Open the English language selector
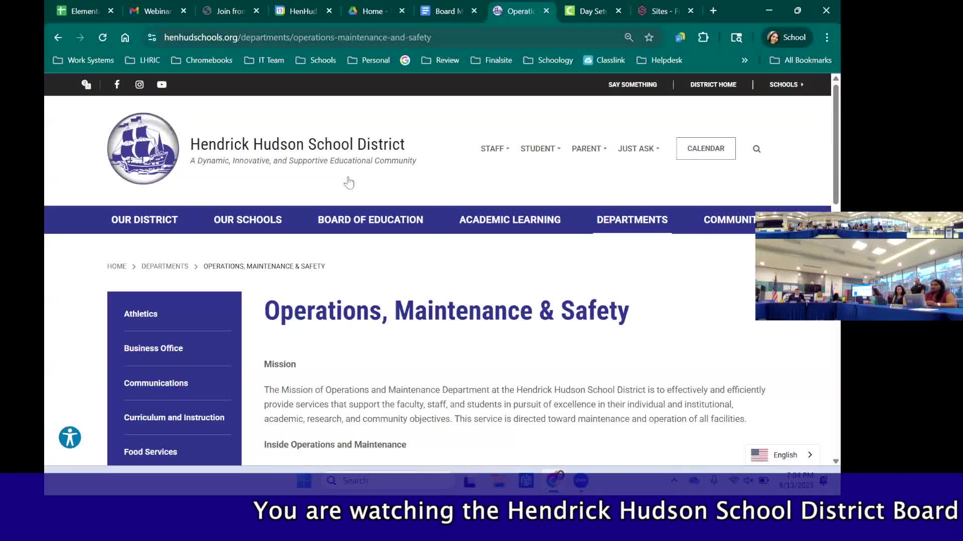963x541 pixels. point(783,454)
